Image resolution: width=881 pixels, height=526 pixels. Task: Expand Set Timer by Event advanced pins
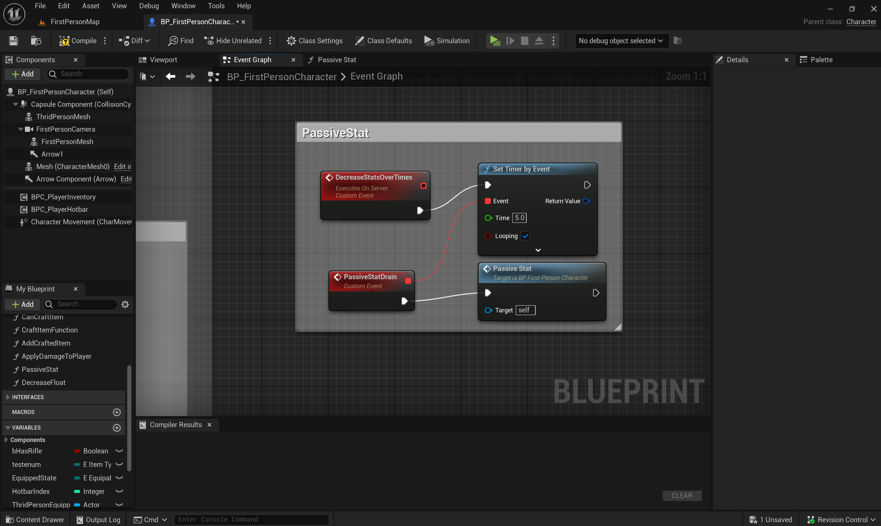tap(537, 250)
